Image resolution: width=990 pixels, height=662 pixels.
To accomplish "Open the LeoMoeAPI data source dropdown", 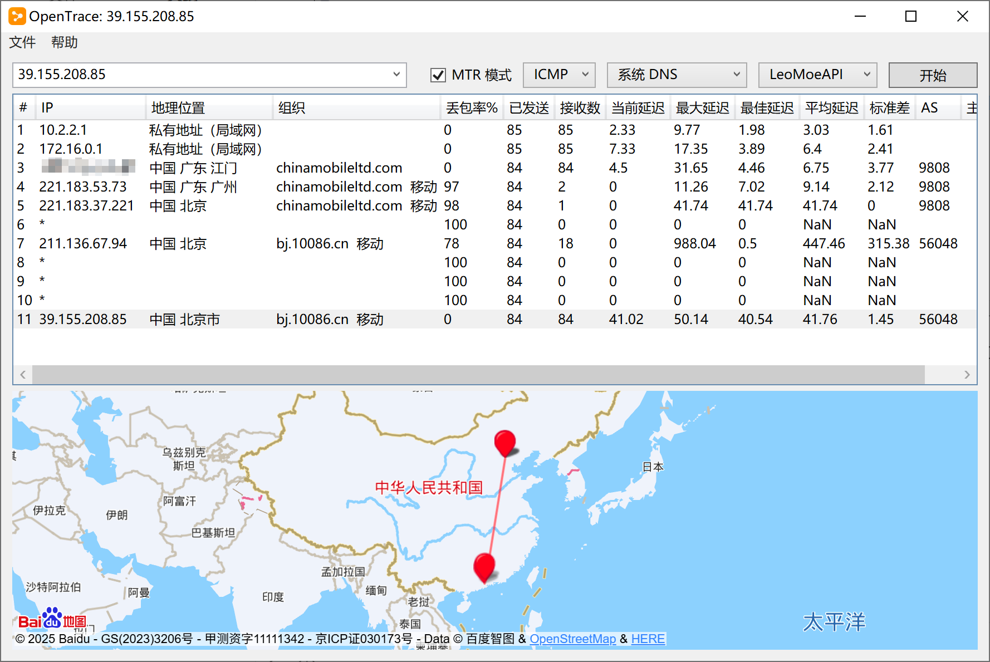I will 817,75.
